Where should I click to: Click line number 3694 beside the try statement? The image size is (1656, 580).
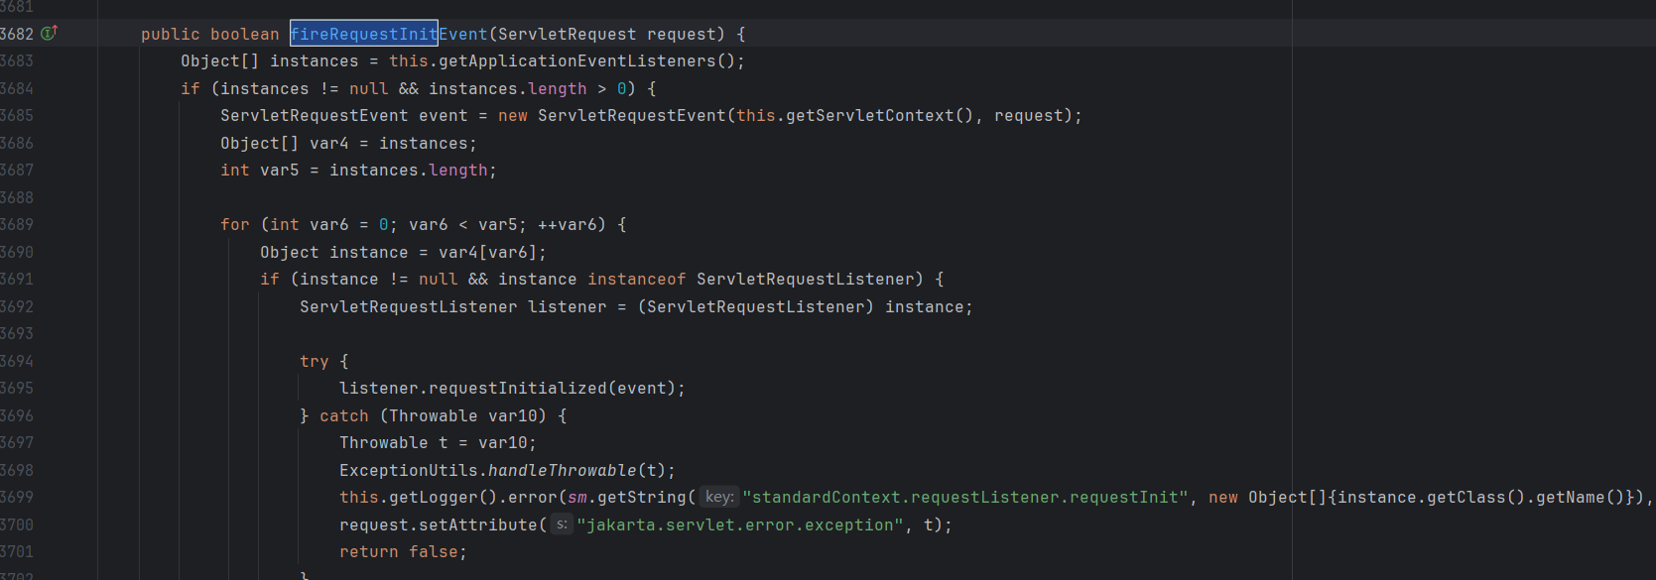17,361
